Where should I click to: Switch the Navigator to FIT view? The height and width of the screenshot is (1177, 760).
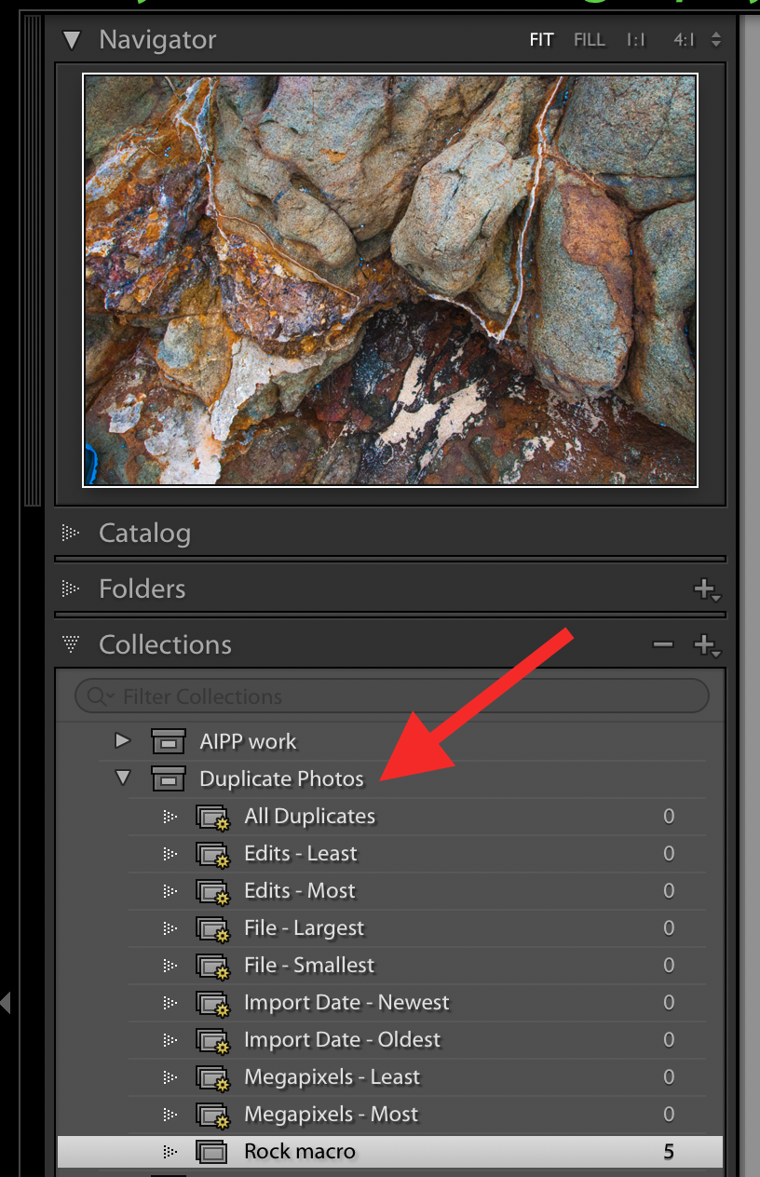click(x=541, y=39)
